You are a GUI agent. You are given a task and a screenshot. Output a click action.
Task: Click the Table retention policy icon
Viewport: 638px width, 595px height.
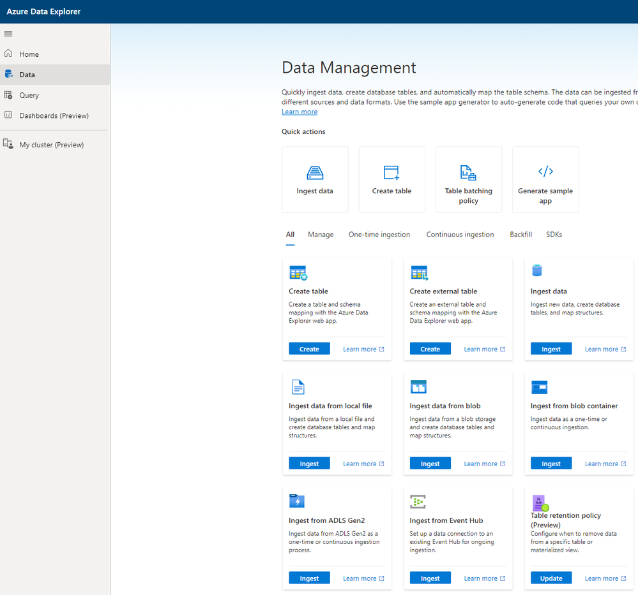[541, 503]
